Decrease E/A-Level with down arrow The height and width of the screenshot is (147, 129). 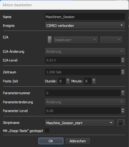tap(123, 61)
